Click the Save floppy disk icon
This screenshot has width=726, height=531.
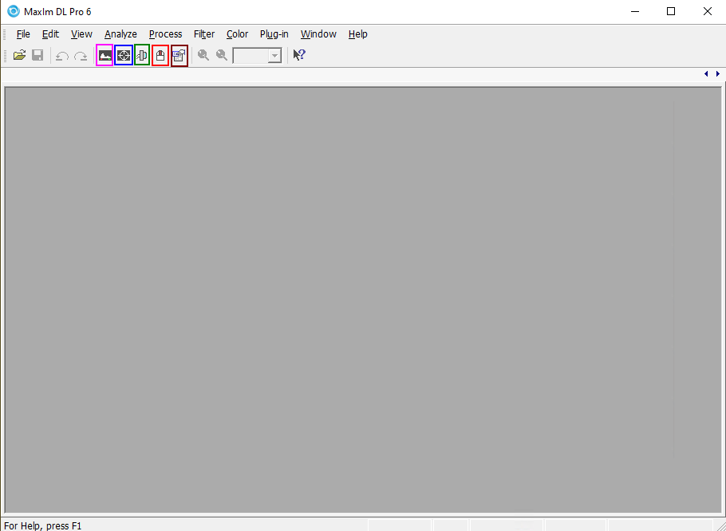(x=37, y=56)
